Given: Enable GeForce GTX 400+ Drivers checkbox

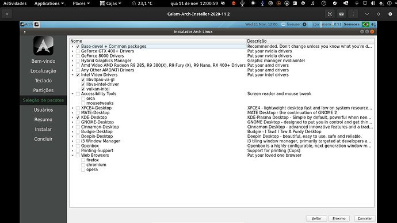Looking at the screenshot, I should (78, 51).
